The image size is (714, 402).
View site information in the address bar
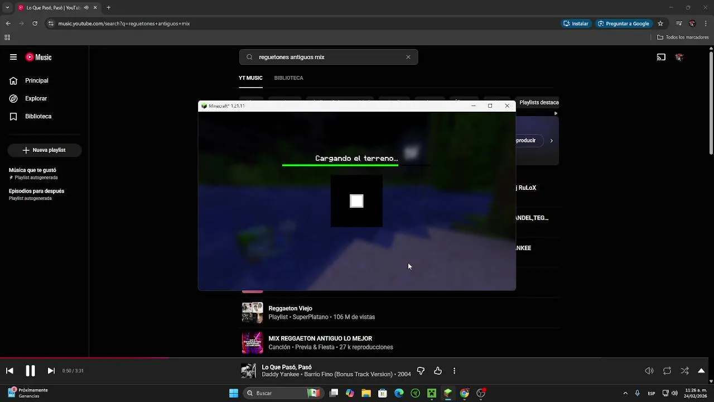pos(51,23)
